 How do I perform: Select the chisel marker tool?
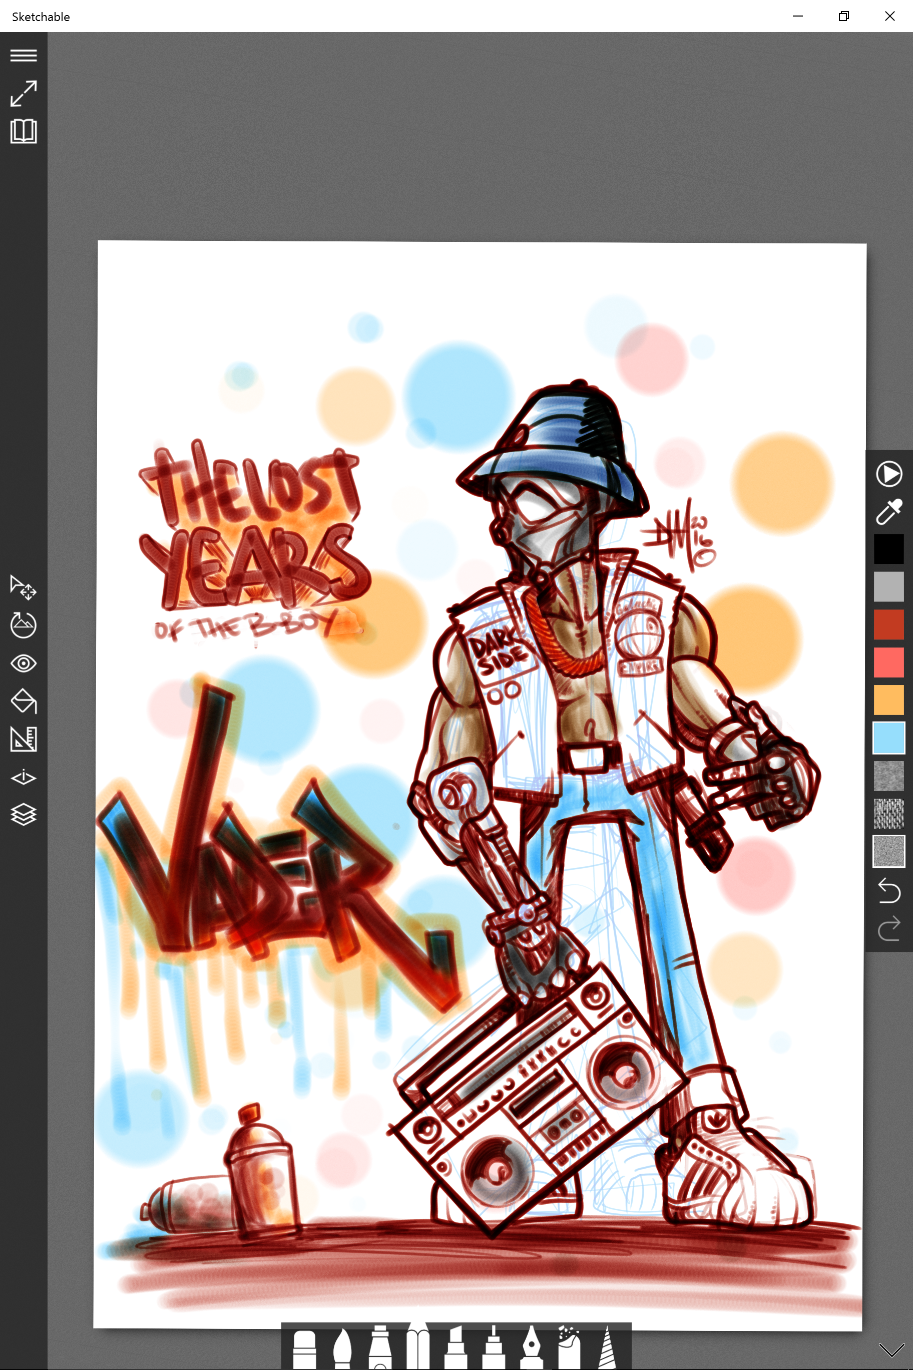coord(456,1348)
